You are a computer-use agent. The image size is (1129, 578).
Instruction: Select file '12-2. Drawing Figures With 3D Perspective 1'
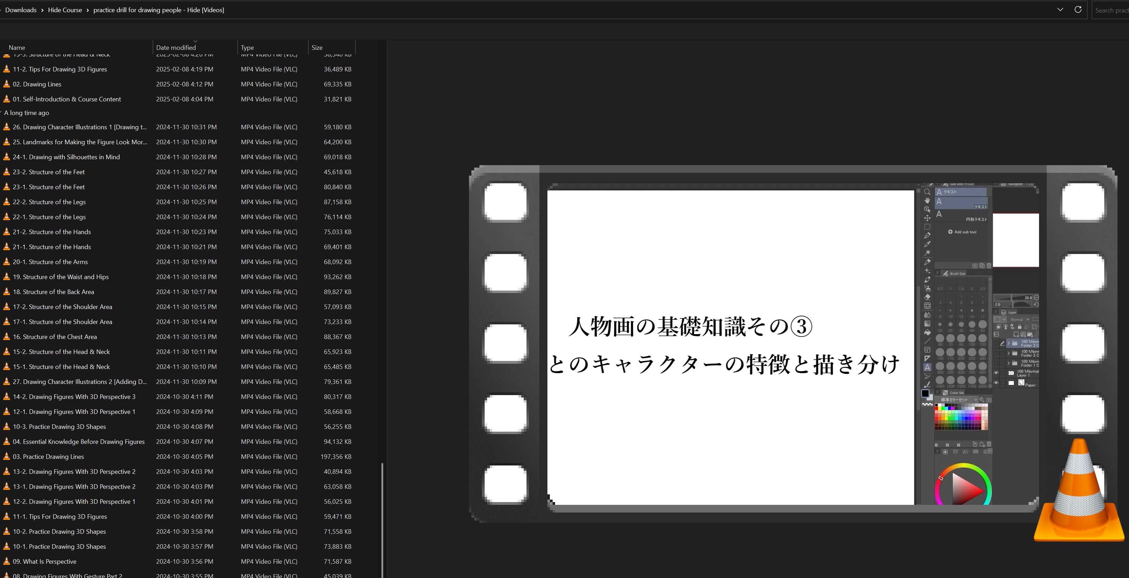tap(74, 501)
